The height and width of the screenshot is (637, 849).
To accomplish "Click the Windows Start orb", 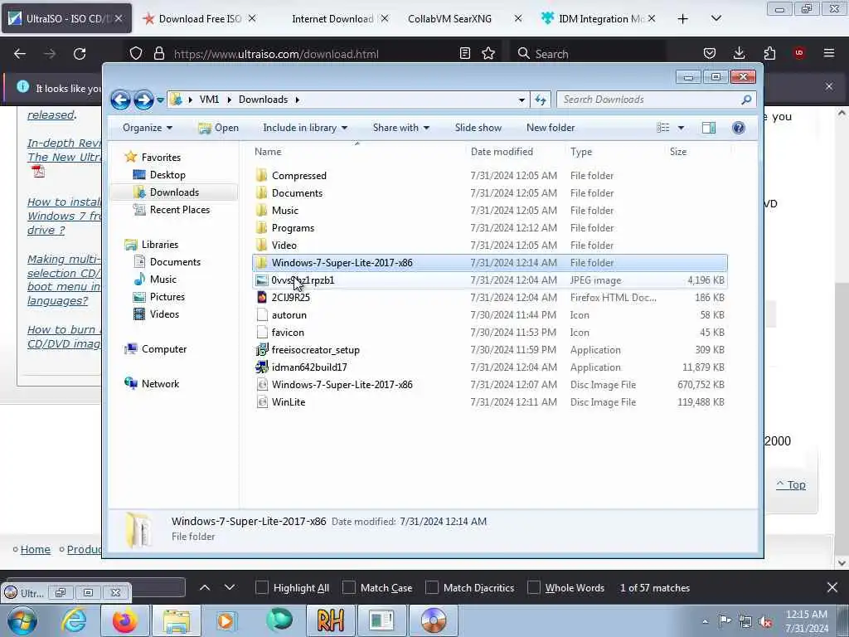I will click(x=22, y=620).
